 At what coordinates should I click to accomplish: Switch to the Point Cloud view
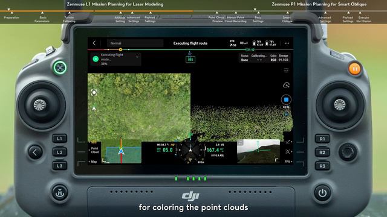click(x=95, y=150)
